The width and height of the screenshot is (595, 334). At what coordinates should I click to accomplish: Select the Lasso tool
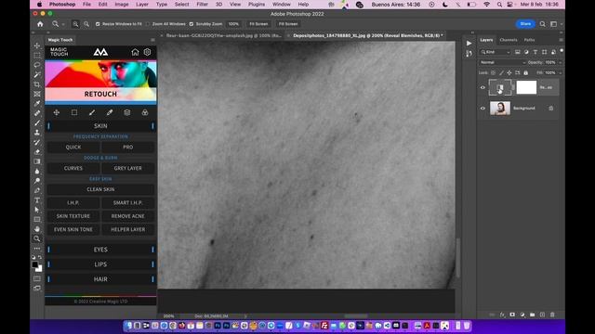click(x=37, y=65)
